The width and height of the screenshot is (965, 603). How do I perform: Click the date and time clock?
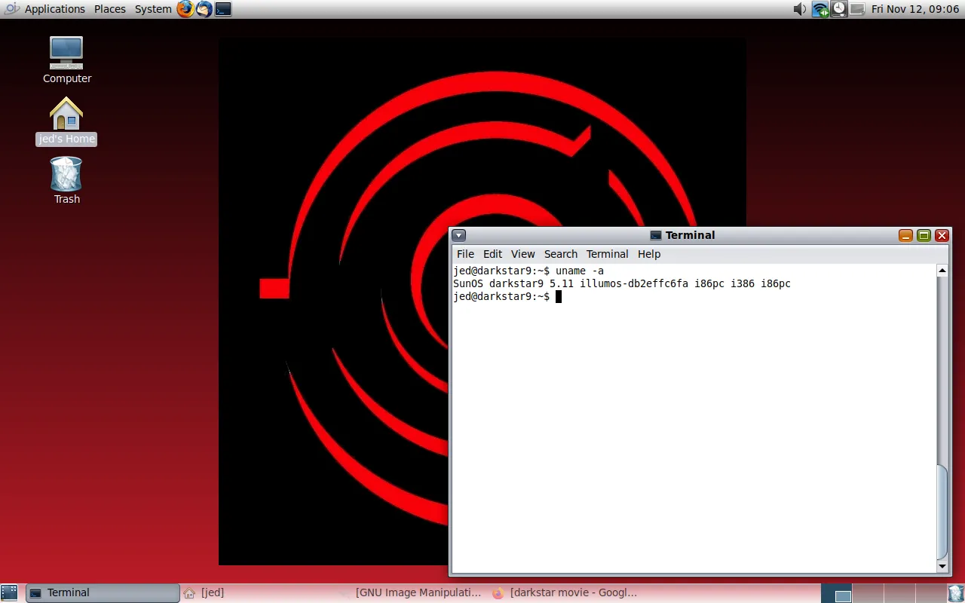click(x=915, y=9)
